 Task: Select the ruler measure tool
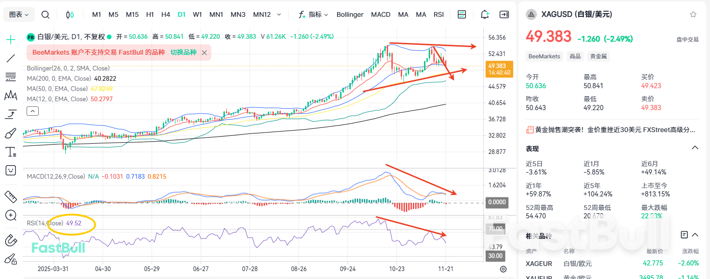pyautogui.click(x=10, y=196)
